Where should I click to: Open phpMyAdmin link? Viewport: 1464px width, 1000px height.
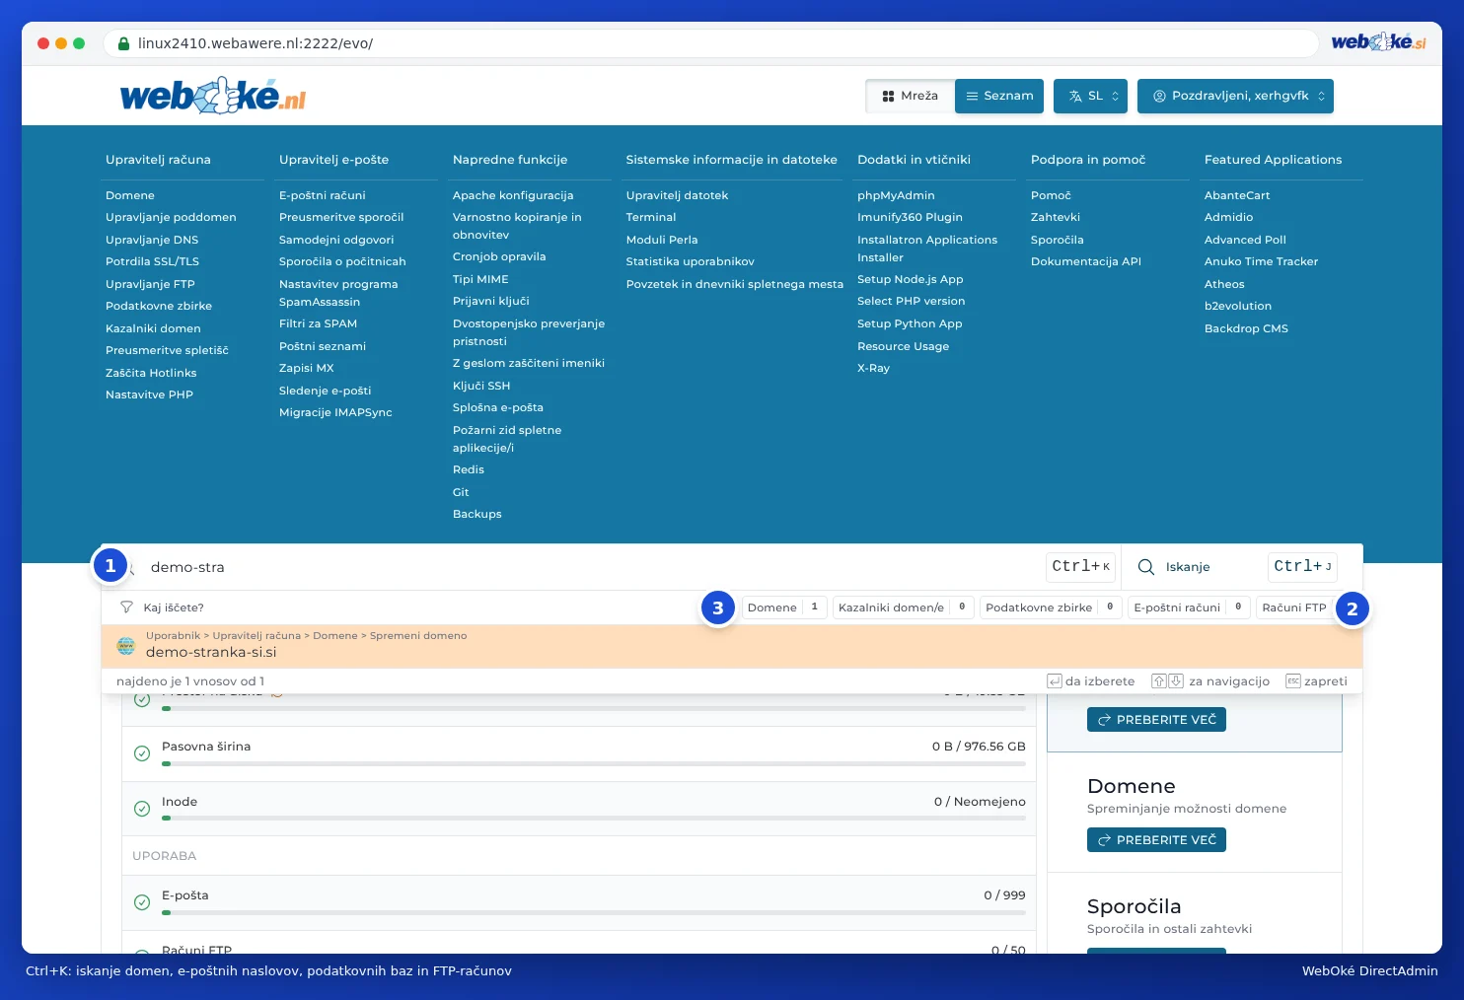[896, 195]
